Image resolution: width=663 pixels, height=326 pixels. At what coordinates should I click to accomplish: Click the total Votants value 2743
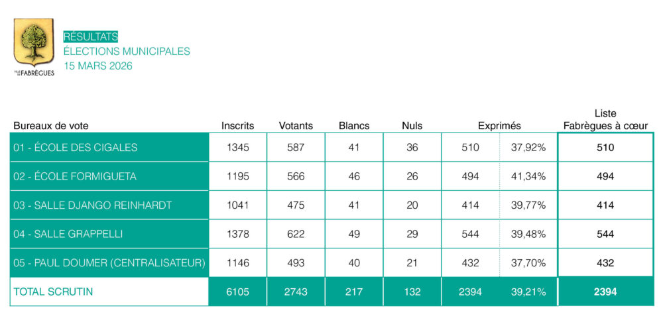tap(296, 292)
